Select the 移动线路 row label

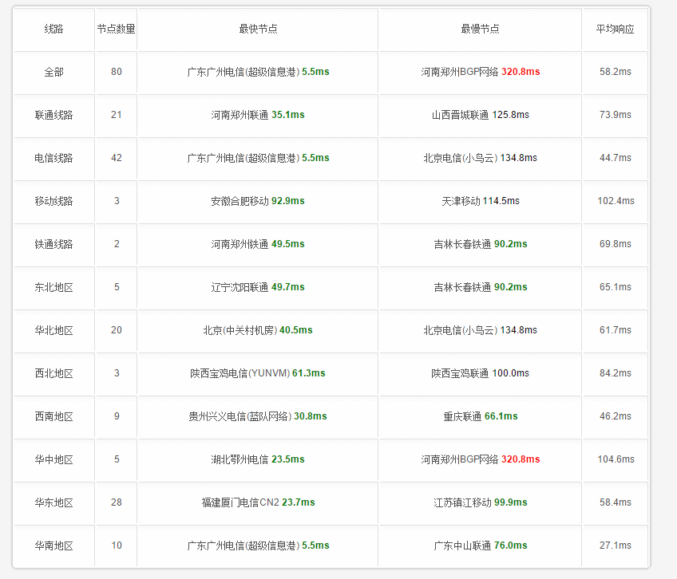click(x=54, y=201)
